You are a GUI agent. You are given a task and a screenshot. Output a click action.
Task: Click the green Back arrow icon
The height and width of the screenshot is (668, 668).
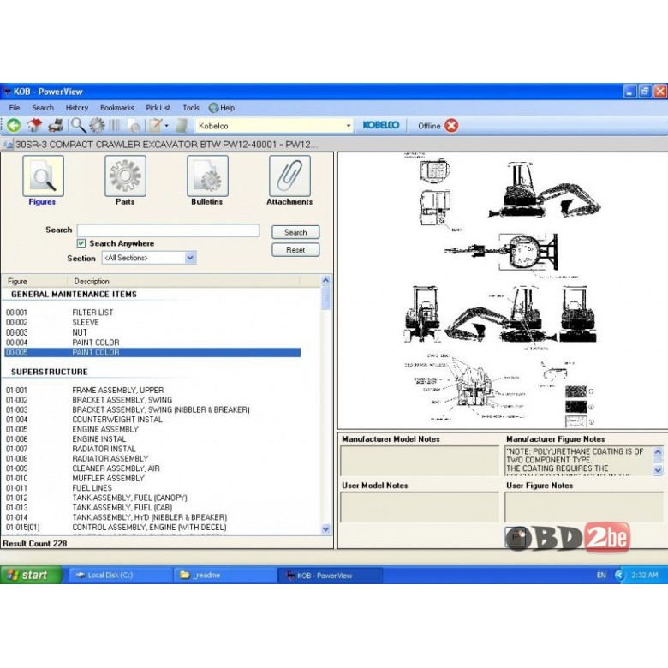tap(13, 125)
